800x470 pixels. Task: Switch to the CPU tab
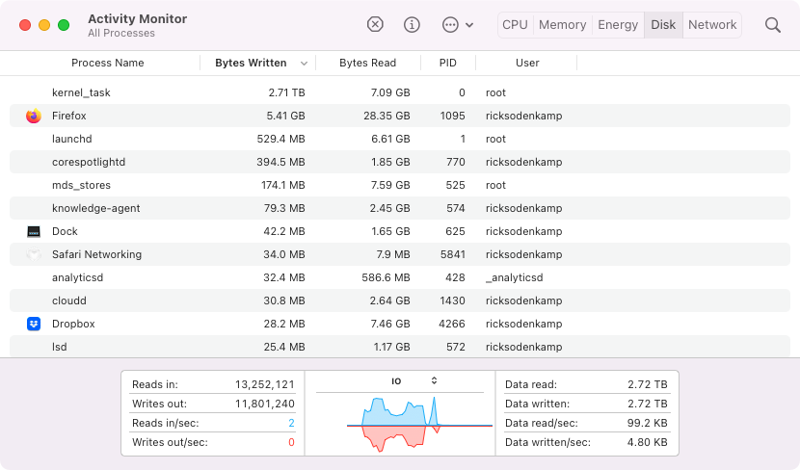(516, 25)
